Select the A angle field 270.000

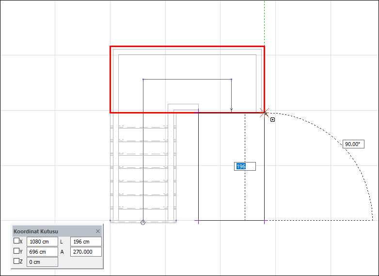(x=86, y=252)
